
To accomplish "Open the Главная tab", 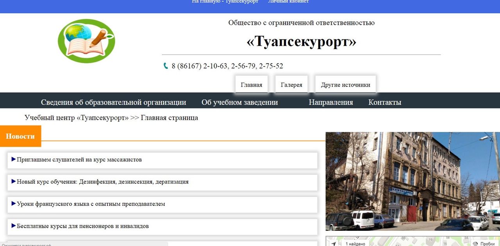I will tap(252, 85).
